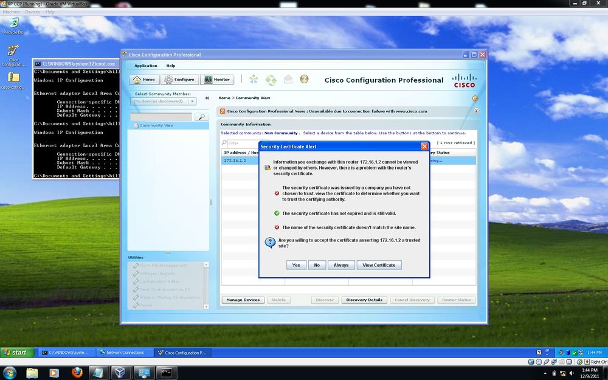
Task: Open the Monitor view via its toolbar icon
Action: [x=217, y=79]
